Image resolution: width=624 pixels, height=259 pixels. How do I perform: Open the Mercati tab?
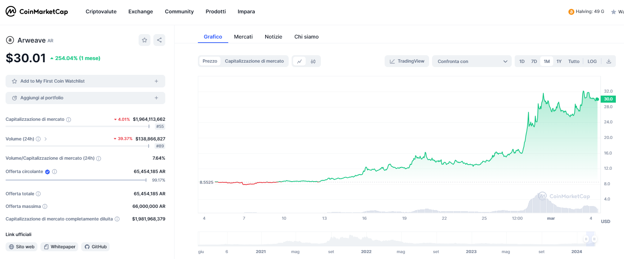point(243,37)
